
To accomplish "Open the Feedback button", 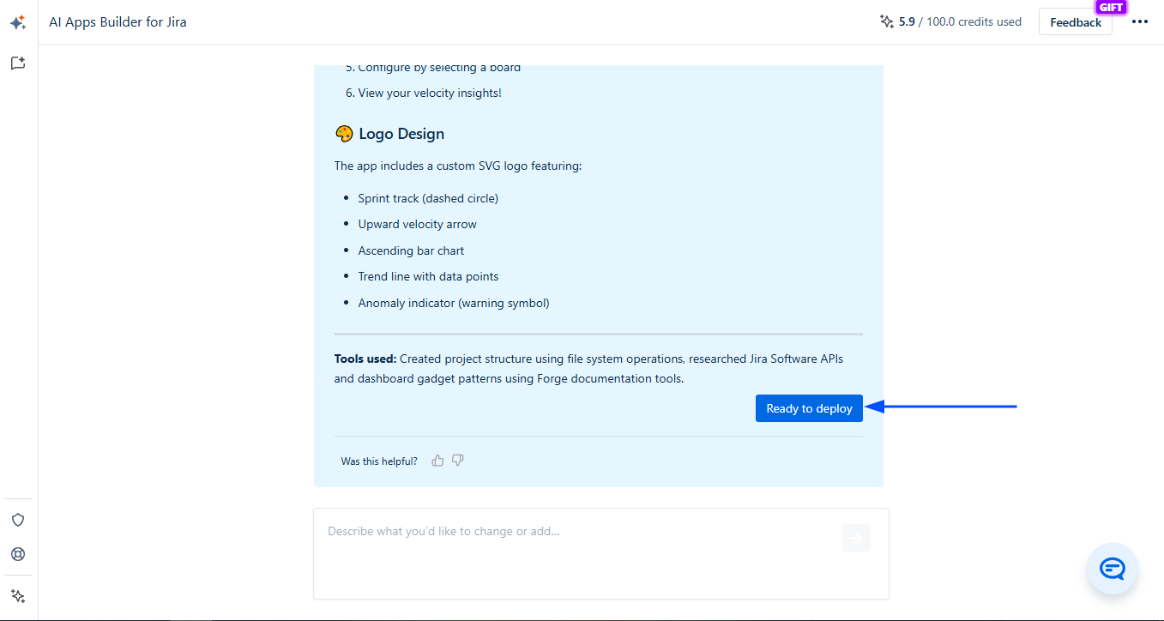I will (x=1075, y=22).
